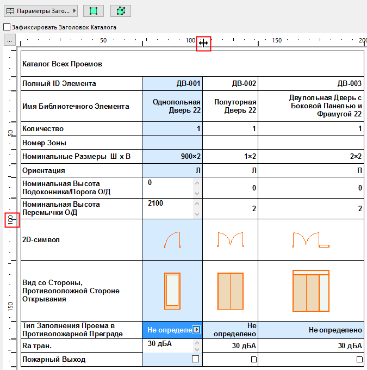Screen dimensions: 367x370
Task: Click the header height field showing 2100
Action: (167, 203)
